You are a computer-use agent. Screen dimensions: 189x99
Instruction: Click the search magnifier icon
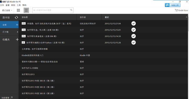coord(71,10)
